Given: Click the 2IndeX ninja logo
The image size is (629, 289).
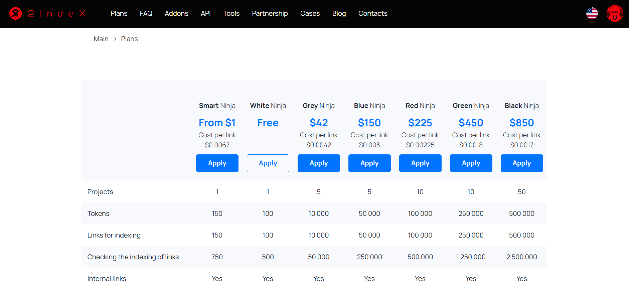Looking at the screenshot, I should [47, 13].
